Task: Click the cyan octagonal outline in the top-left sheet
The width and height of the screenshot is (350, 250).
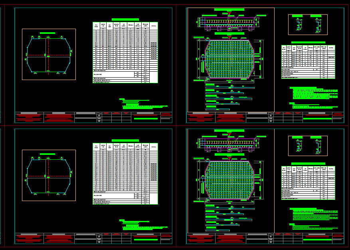Action: pyautogui.click(x=49, y=55)
